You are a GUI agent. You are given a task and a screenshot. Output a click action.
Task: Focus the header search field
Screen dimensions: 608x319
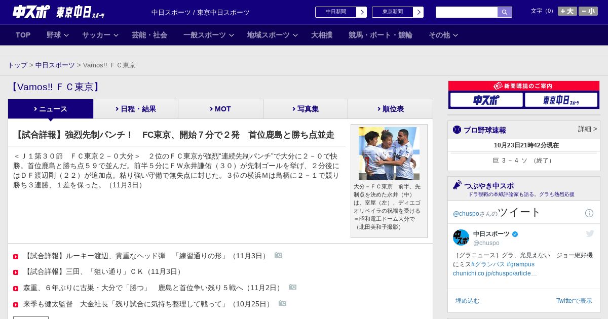[x=467, y=12]
